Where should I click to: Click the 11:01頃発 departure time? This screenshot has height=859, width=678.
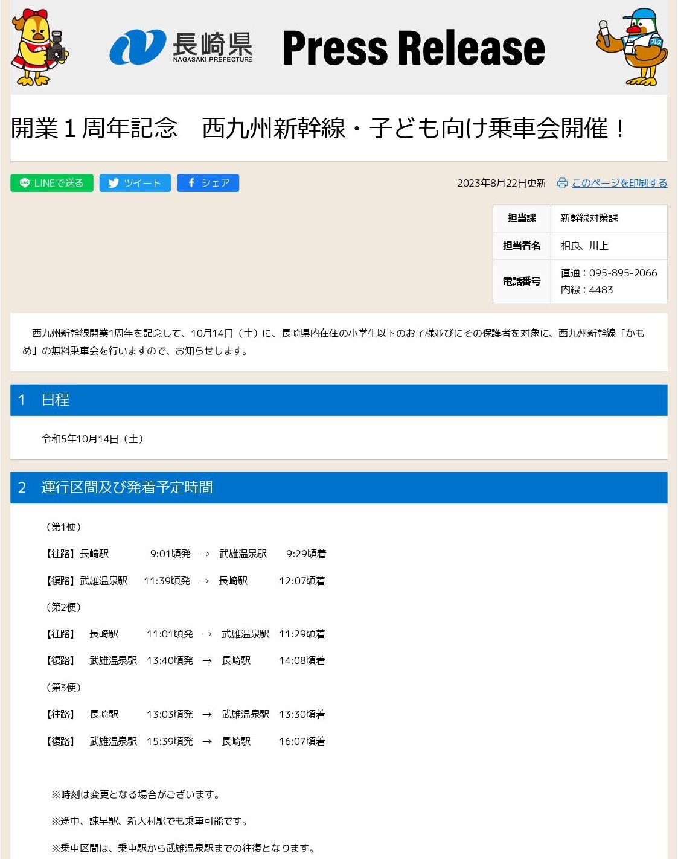[x=170, y=634]
